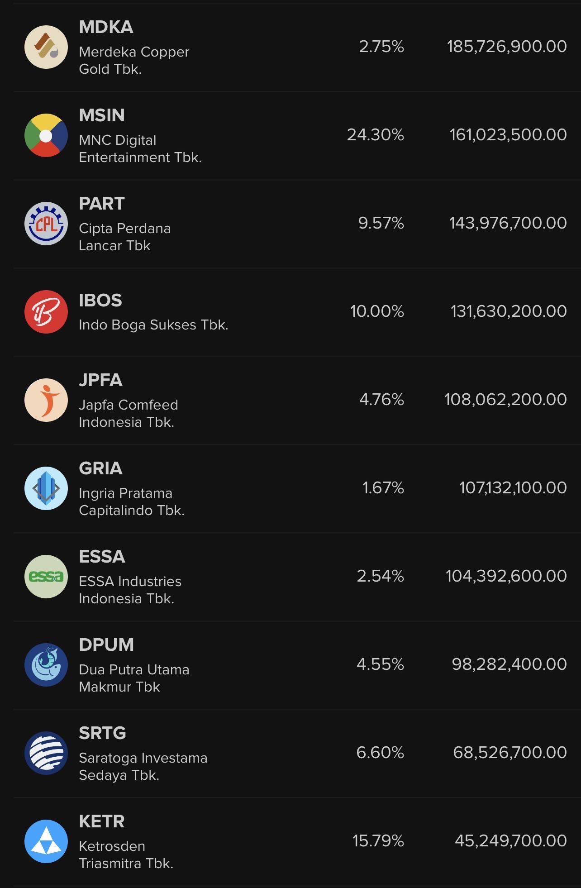Tap the Merdeka Copper Gold logo icon
The image size is (581, 888).
point(46,47)
